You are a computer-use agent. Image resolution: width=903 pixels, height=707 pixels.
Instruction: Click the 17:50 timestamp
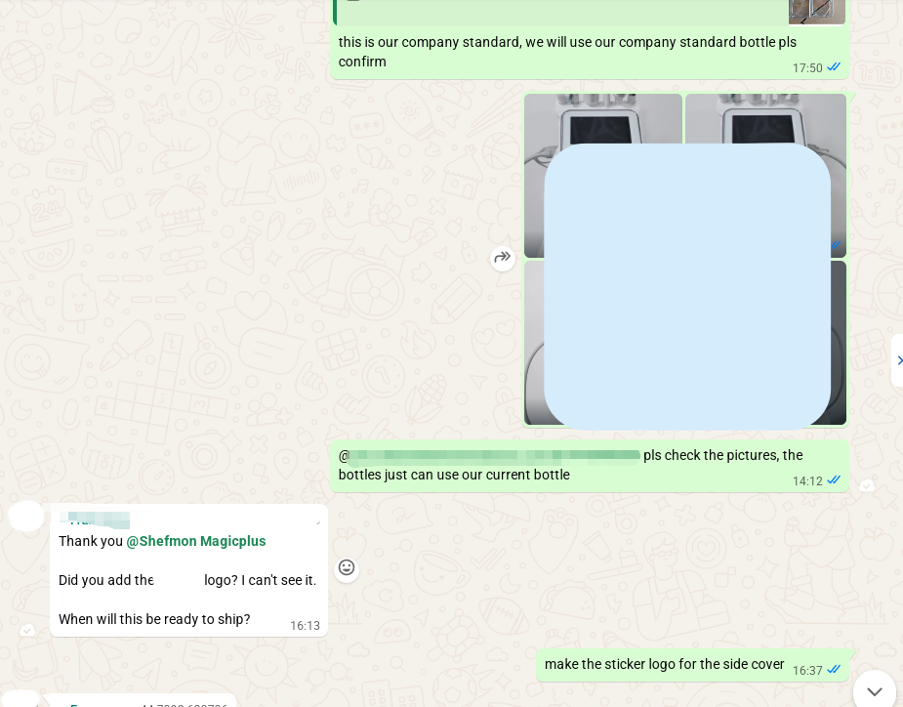click(x=807, y=68)
